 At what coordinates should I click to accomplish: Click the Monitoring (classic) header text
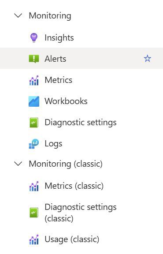click(66, 164)
